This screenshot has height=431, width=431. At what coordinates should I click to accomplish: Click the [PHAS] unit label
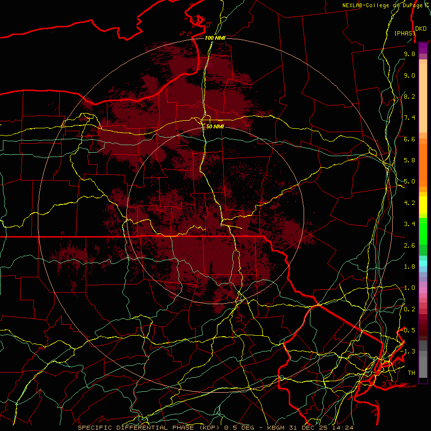pyautogui.click(x=405, y=33)
